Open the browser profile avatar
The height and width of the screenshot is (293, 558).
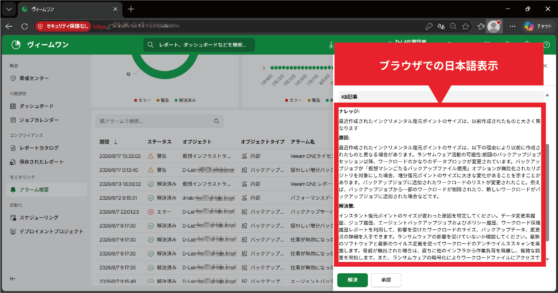tap(494, 26)
